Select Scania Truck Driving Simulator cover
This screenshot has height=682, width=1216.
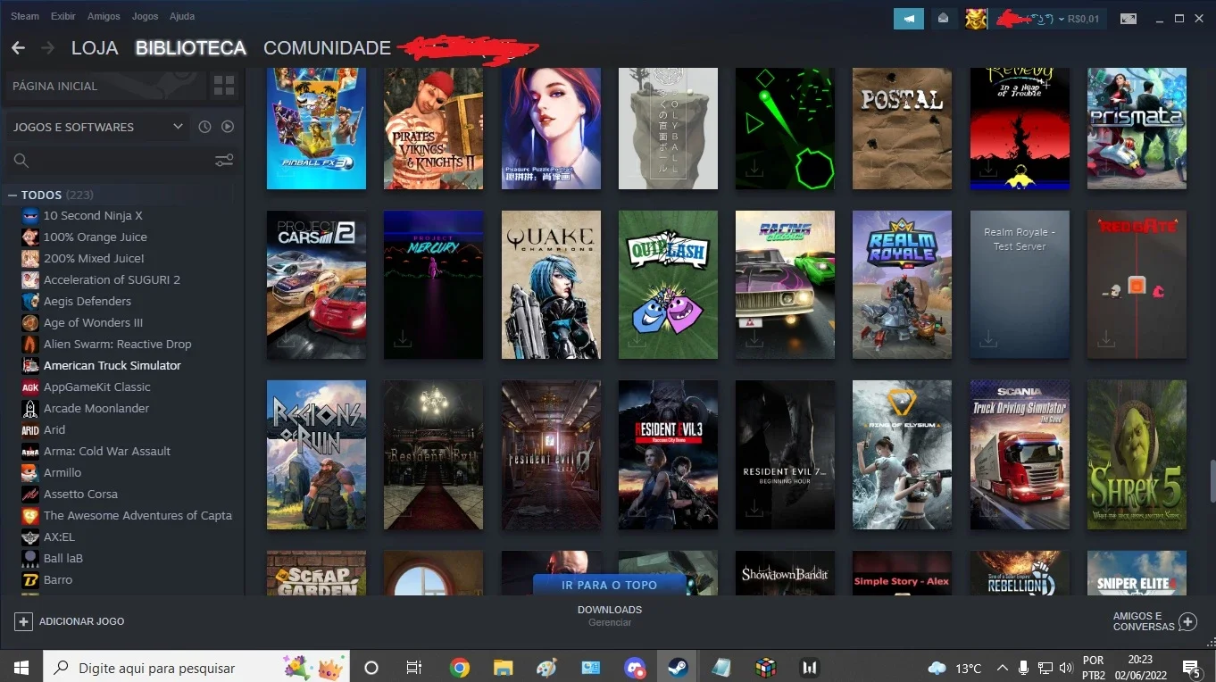pos(1020,455)
